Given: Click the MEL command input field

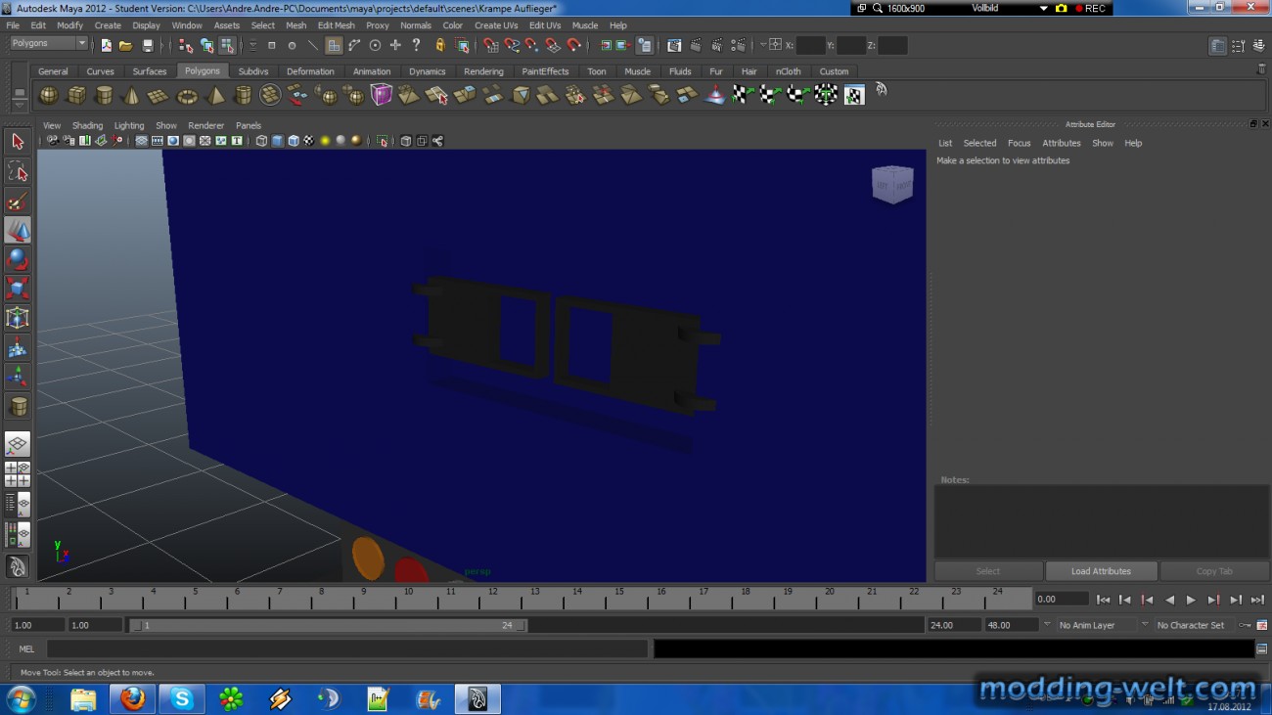Looking at the screenshot, I should (x=346, y=648).
